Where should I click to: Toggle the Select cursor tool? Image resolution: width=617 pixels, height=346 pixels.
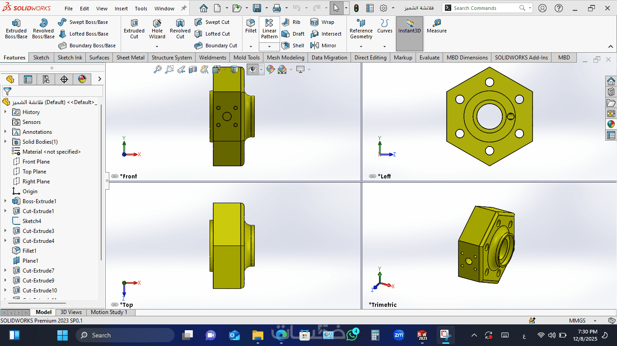[337, 8]
